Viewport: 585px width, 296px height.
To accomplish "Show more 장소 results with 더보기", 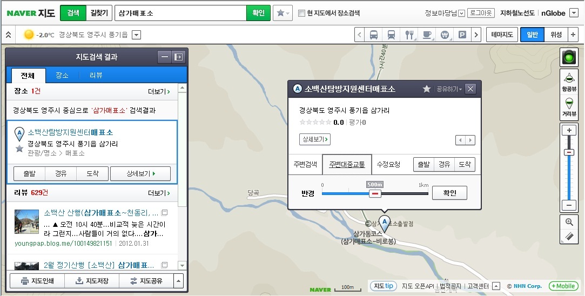I will coord(159,91).
